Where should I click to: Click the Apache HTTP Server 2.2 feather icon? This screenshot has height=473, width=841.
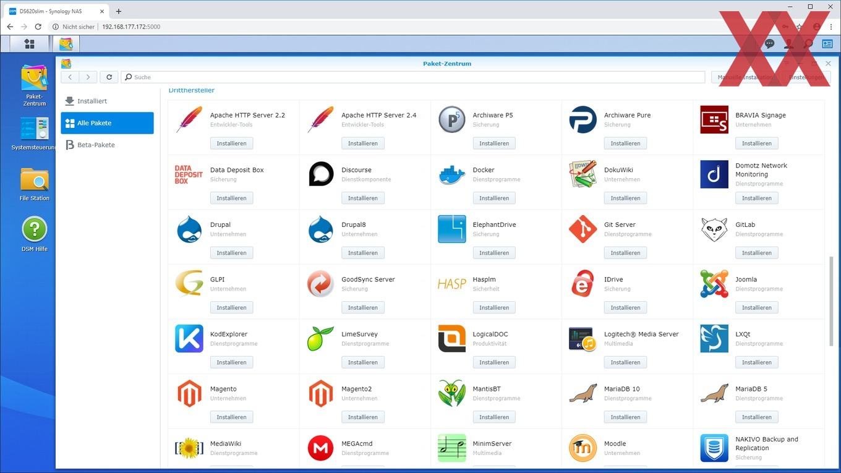(189, 119)
